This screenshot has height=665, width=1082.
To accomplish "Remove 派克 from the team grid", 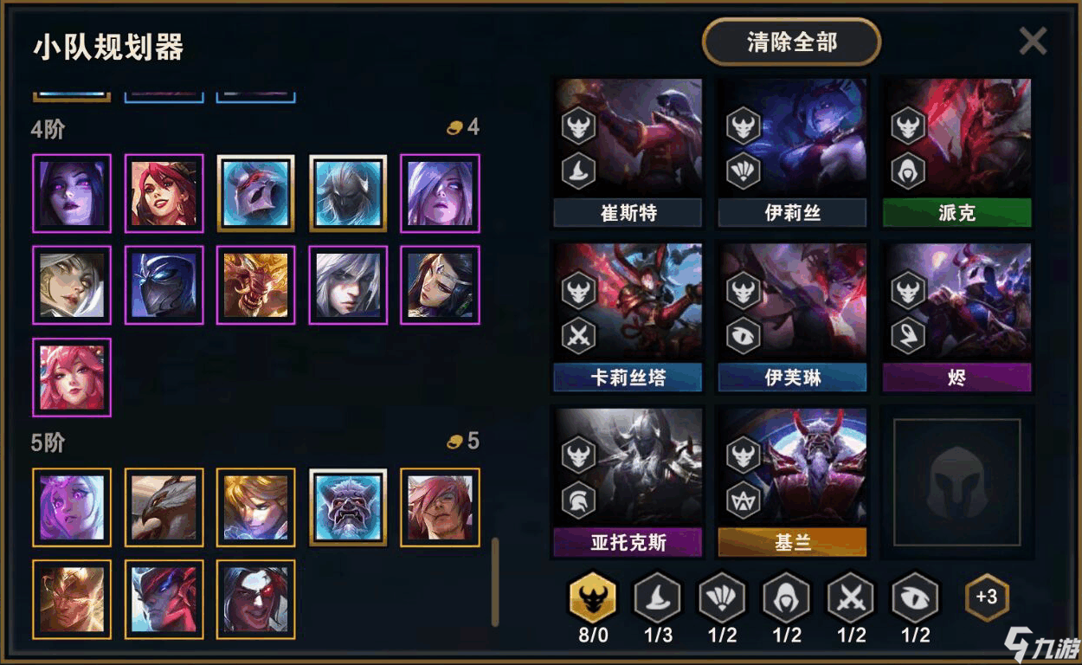I will pyautogui.click(x=956, y=153).
